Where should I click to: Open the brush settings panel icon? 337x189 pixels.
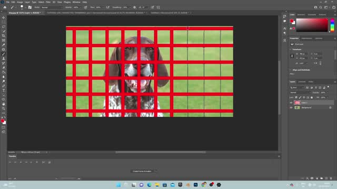pyautogui.click(x=30, y=7)
